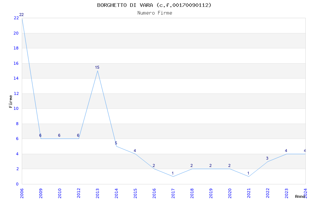Select the 2012 x-axis year label
The height and width of the screenshot is (200, 309).
79,193
